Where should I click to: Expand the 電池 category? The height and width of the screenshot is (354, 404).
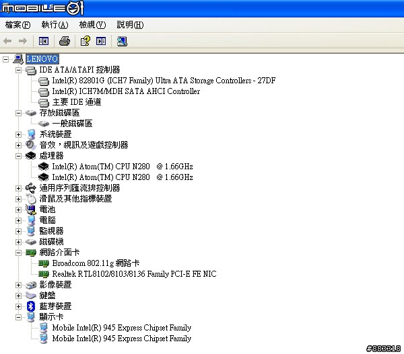(x=18, y=210)
